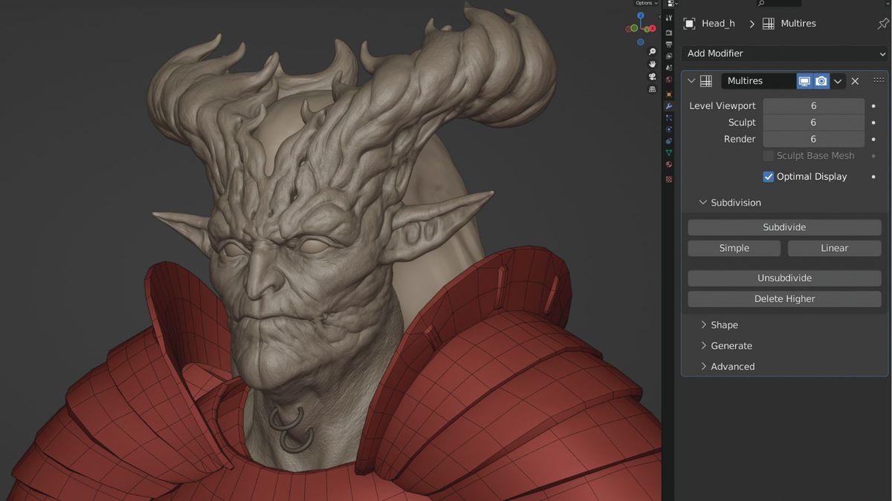Enable the Optimal Display checkbox

pos(769,177)
